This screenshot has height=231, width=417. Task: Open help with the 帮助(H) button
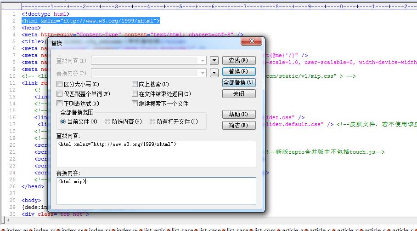(x=238, y=114)
